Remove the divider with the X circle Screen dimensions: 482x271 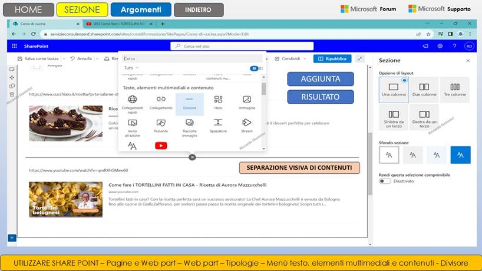point(192,157)
